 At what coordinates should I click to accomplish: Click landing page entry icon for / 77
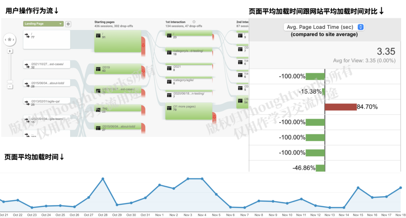point(27,35)
